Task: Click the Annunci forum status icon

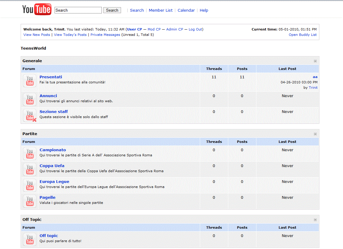Action: click(30, 99)
